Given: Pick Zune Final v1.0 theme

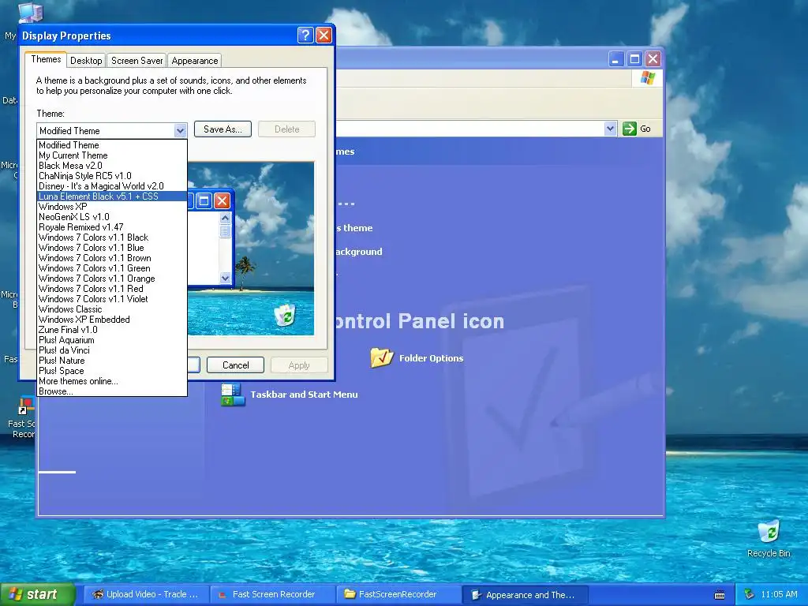Looking at the screenshot, I should (x=112, y=330).
